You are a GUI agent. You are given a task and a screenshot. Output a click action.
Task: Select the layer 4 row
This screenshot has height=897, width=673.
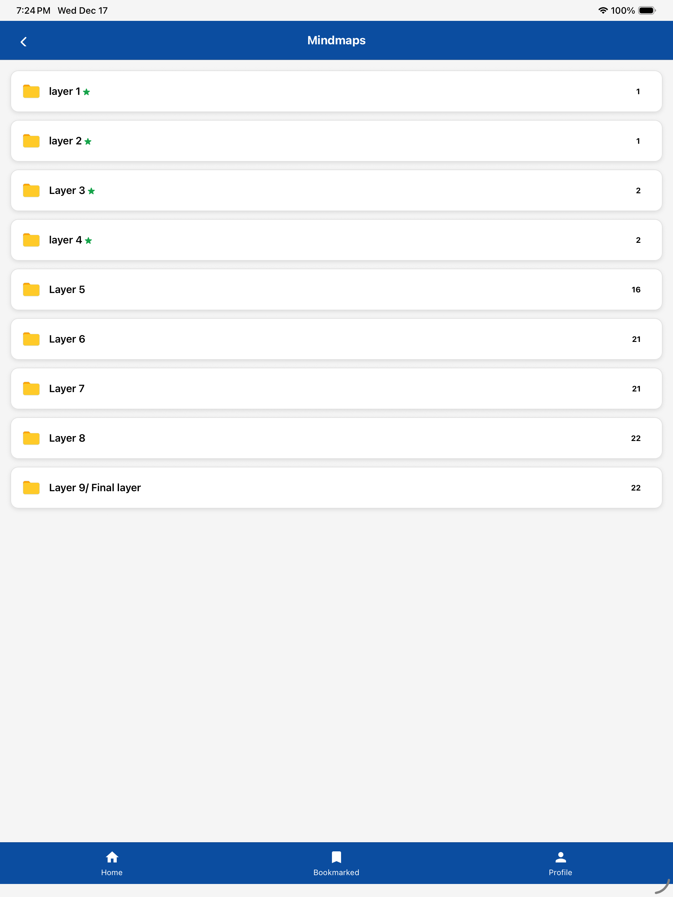(336, 240)
